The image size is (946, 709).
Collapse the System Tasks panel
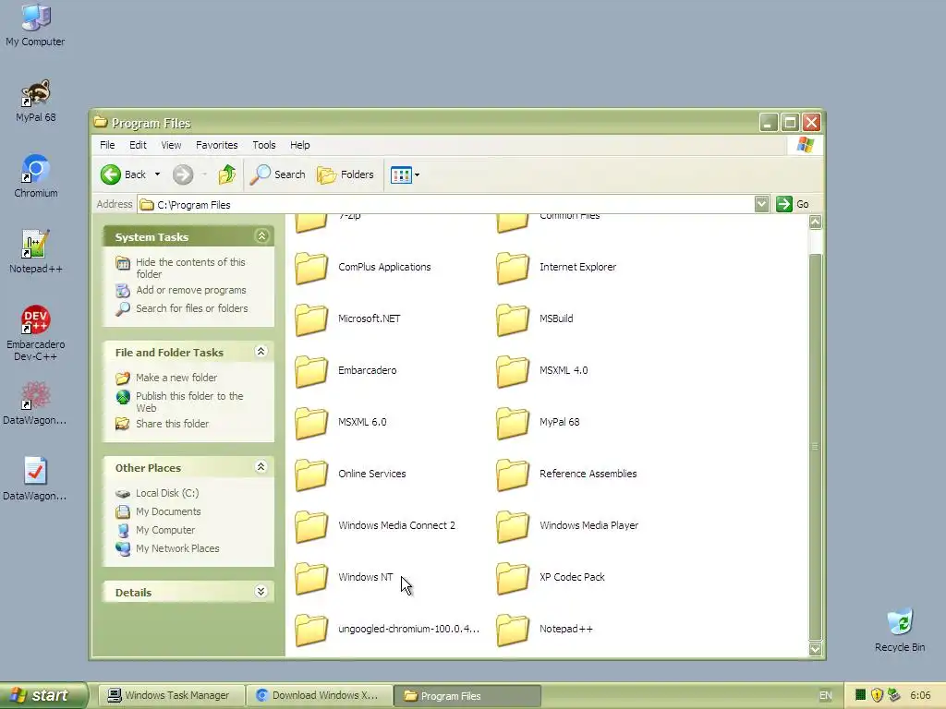coord(261,236)
